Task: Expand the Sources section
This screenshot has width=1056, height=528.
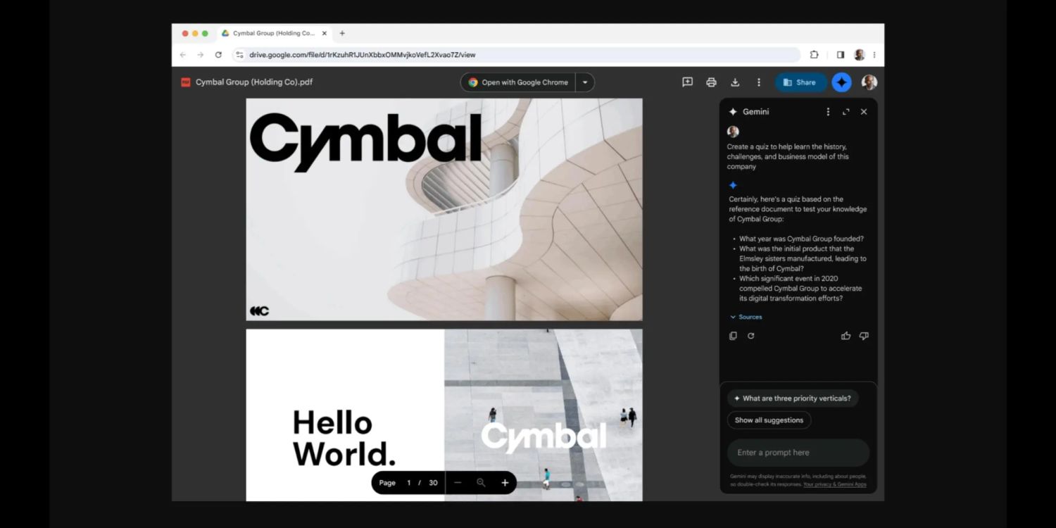Action: (746, 317)
